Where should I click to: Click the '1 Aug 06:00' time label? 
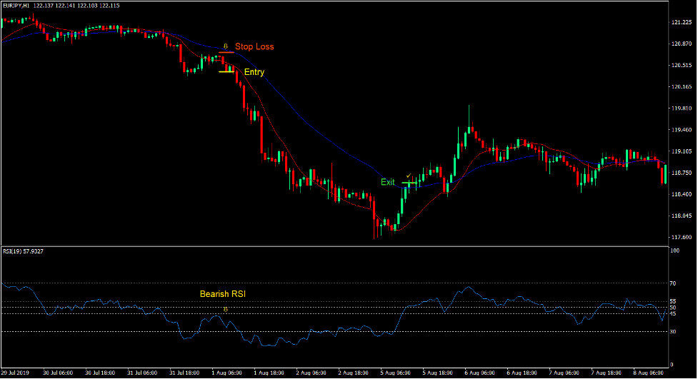tap(226, 373)
